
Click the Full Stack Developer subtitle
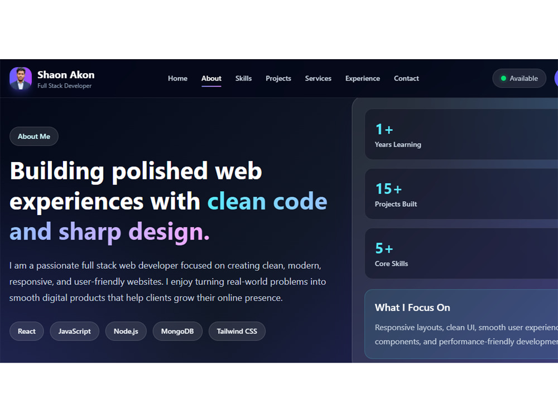pos(64,86)
